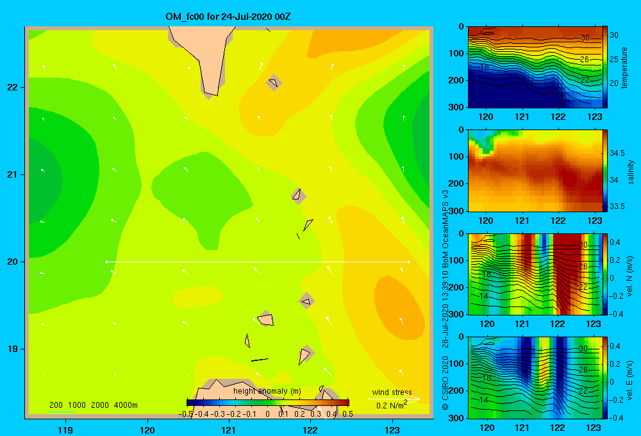Open the salinity depth section plot

(535, 171)
